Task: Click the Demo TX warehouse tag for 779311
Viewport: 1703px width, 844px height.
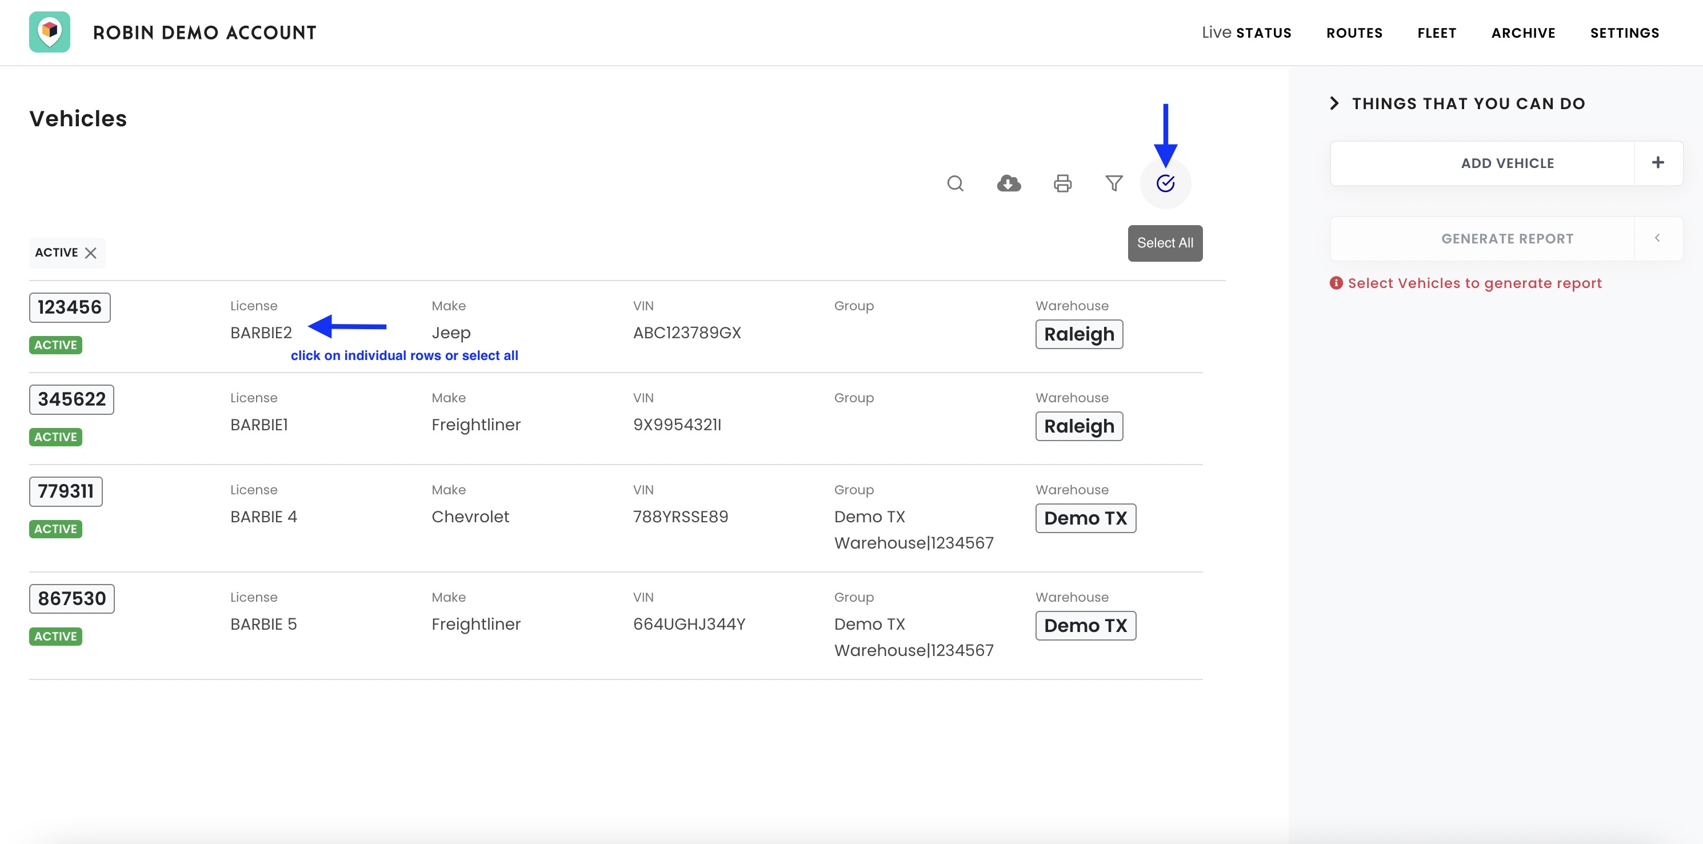Action: click(1085, 518)
